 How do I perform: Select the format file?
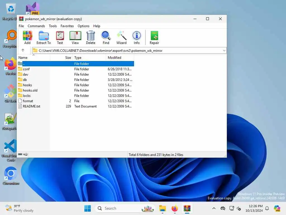tap(76, 101)
